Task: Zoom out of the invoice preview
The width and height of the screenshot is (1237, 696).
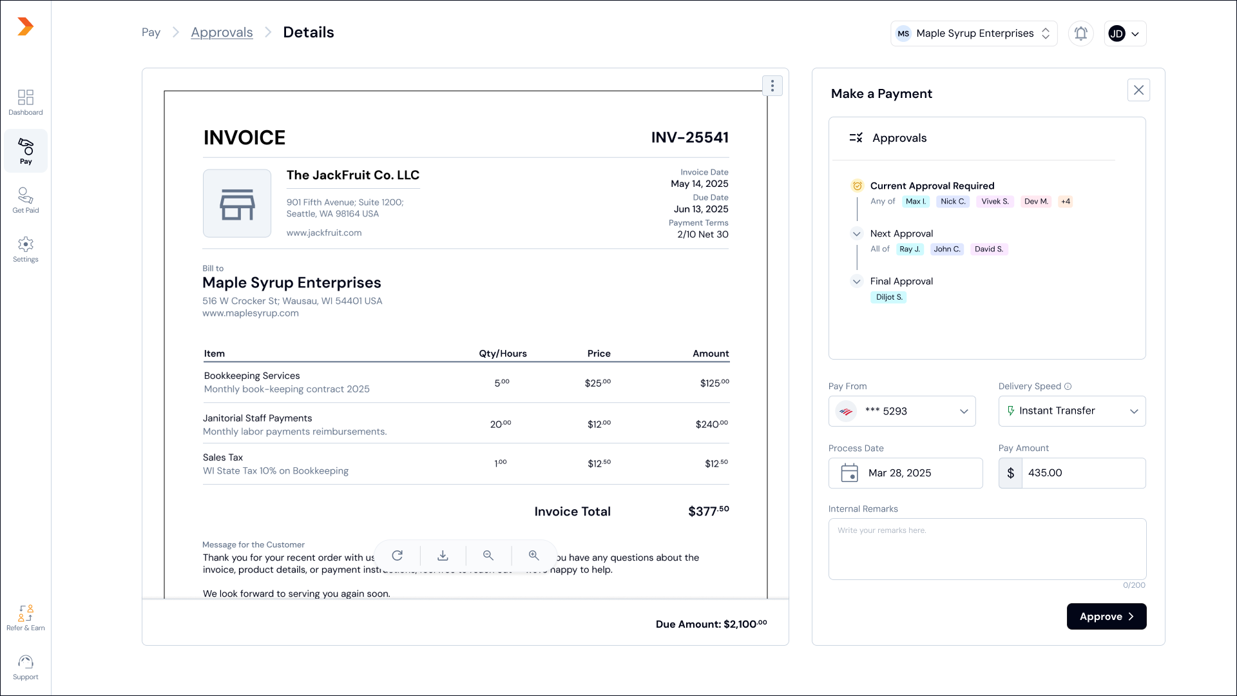Action: click(x=488, y=556)
